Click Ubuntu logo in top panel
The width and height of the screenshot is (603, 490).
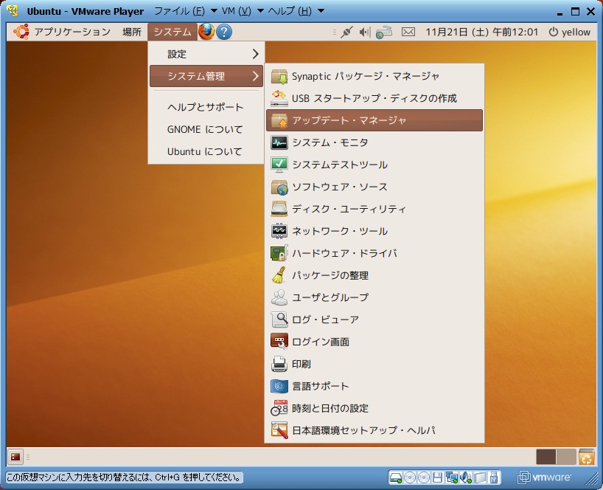pos(21,32)
